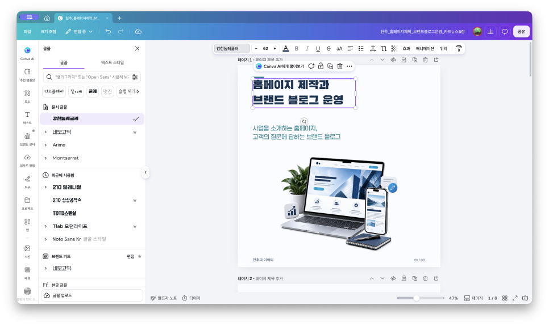Image resolution: width=549 pixels, height=326 pixels.
Task: Open the bullet list icon
Action: [361, 49]
